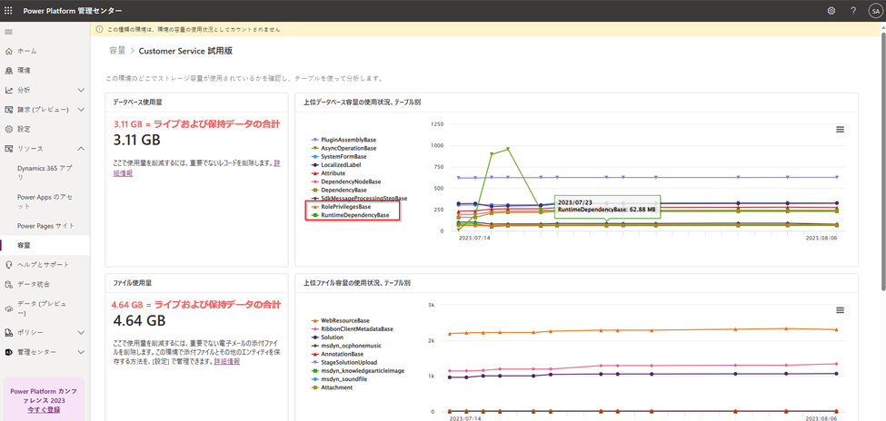886x421 pixels.
Task: Toggle LocalizedLabel series in legend
Action: pos(336,165)
